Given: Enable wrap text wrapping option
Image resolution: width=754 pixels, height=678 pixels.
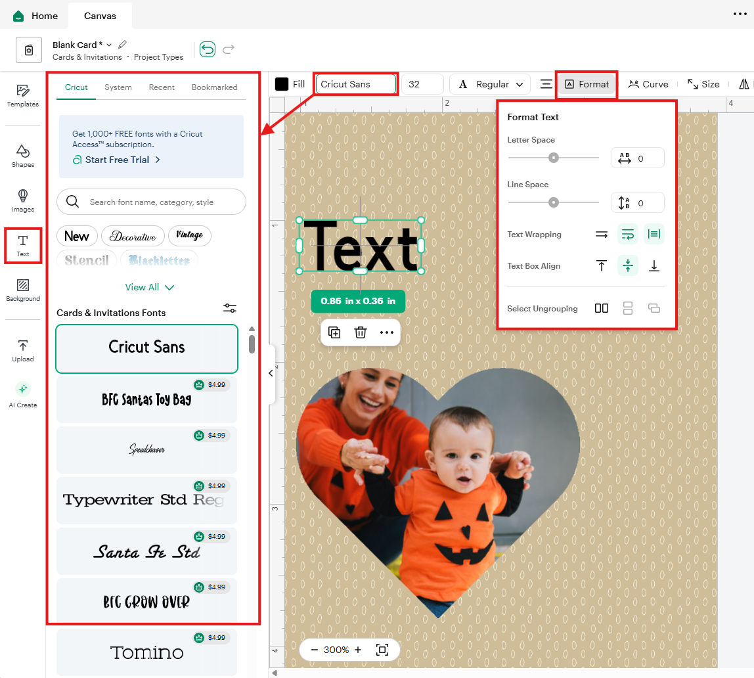Looking at the screenshot, I should point(627,234).
